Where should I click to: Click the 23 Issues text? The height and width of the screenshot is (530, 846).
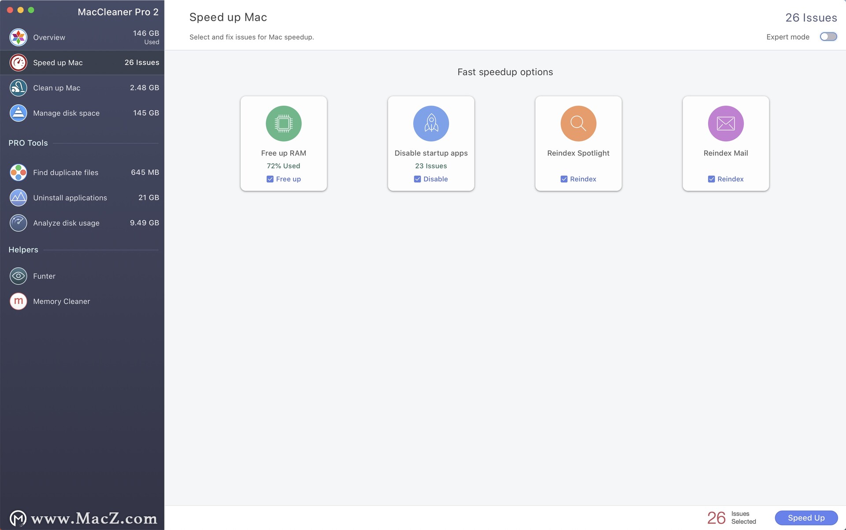[431, 166]
